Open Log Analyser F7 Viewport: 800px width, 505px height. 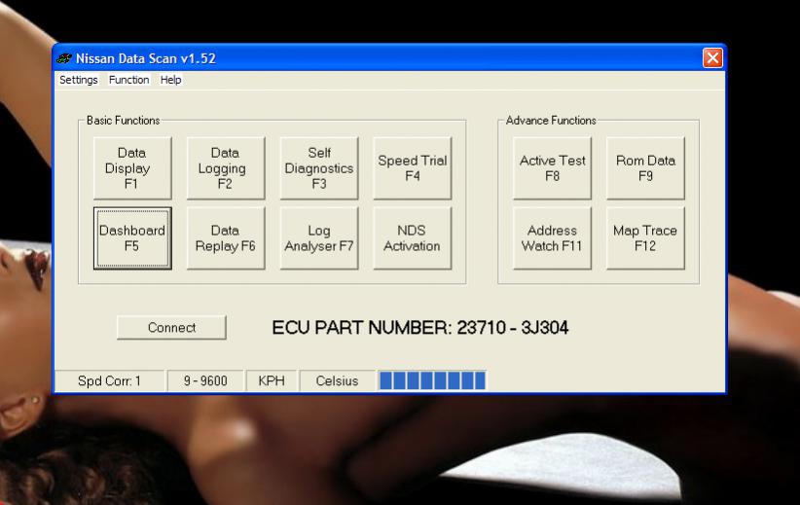pyautogui.click(x=319, y=238)
